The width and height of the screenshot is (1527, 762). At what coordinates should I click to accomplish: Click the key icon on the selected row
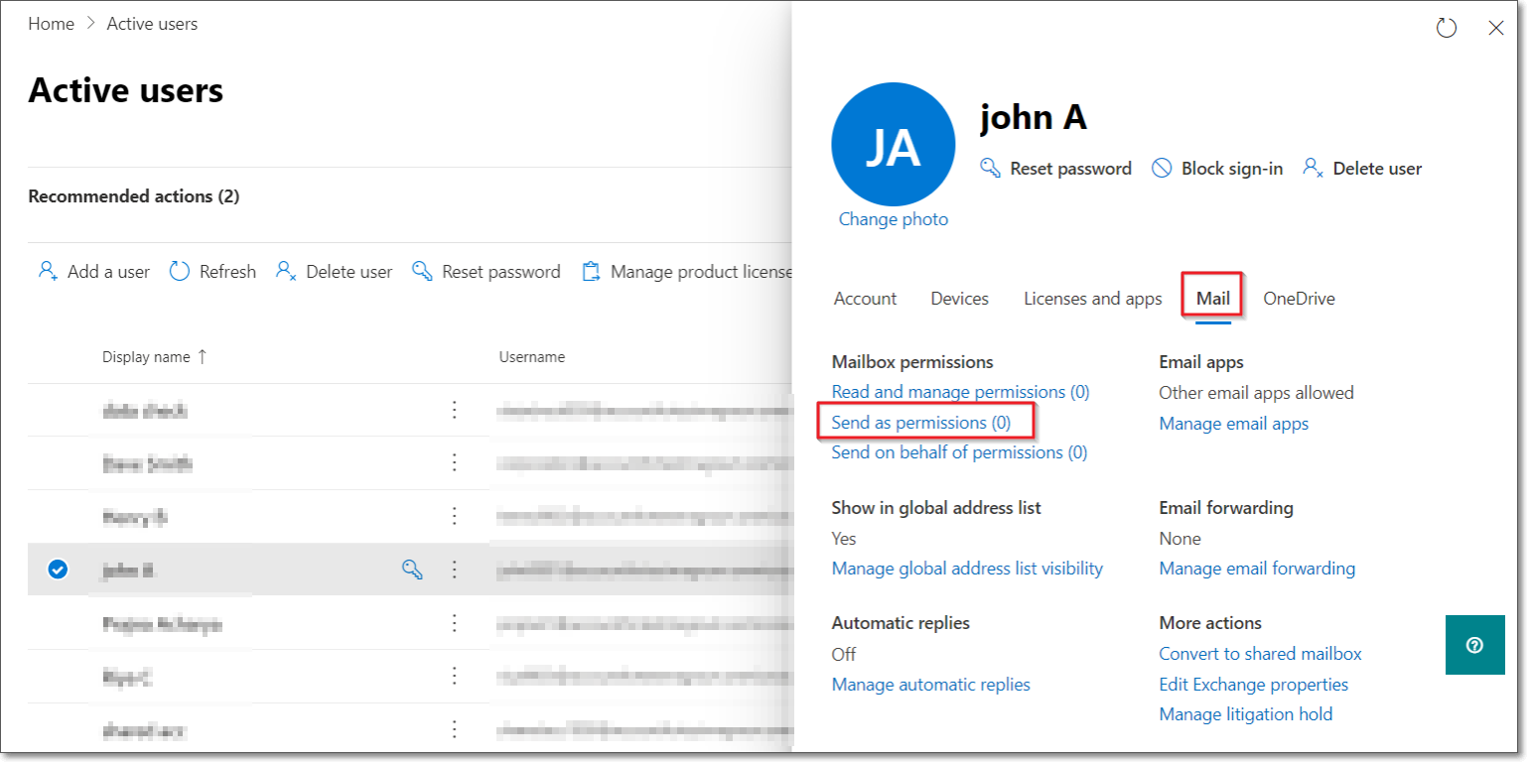click(412, 570)
